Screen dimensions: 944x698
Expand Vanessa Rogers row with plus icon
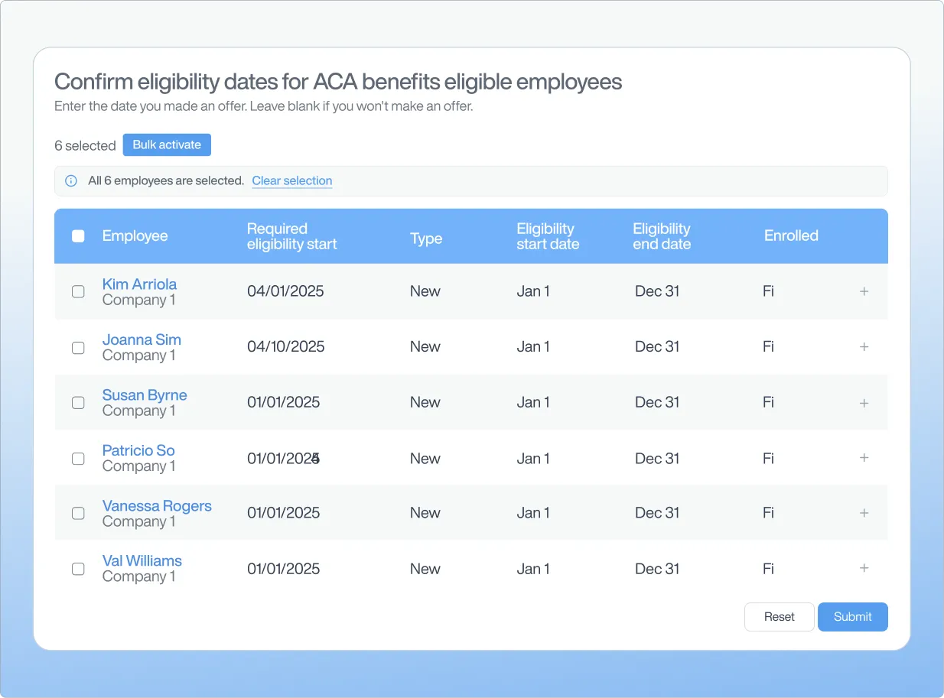tap(864, 513)
